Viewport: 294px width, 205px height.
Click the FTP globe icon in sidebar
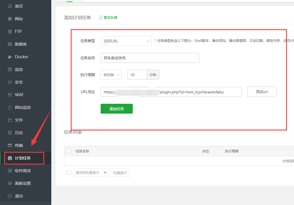click(10, 31)
